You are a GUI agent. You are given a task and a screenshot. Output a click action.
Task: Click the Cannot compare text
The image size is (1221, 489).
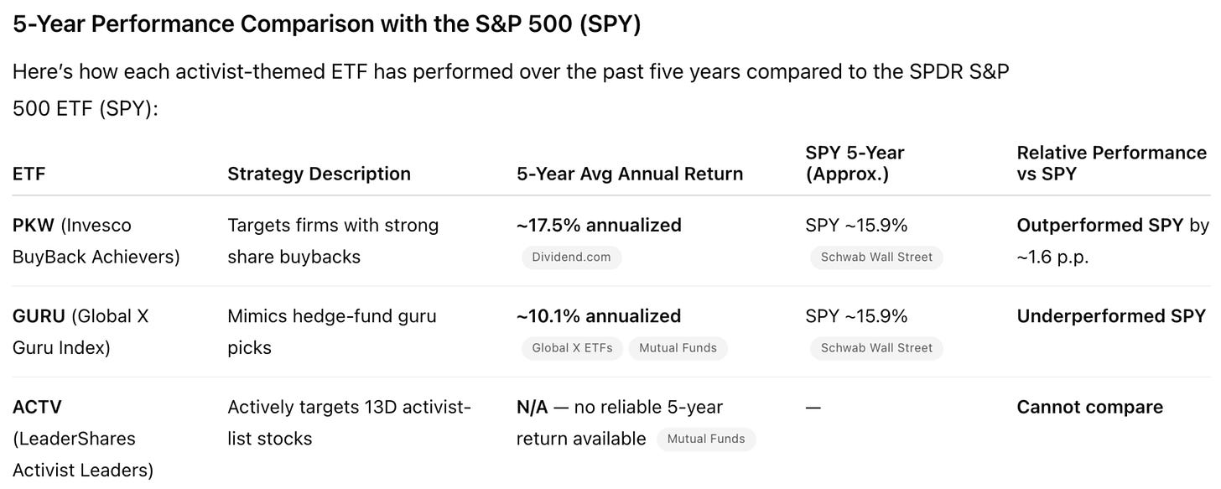1089,407
